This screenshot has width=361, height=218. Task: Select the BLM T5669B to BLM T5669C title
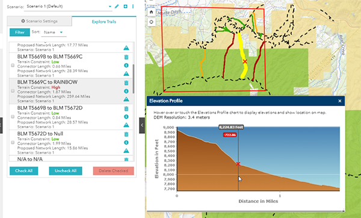coord(50,57)
